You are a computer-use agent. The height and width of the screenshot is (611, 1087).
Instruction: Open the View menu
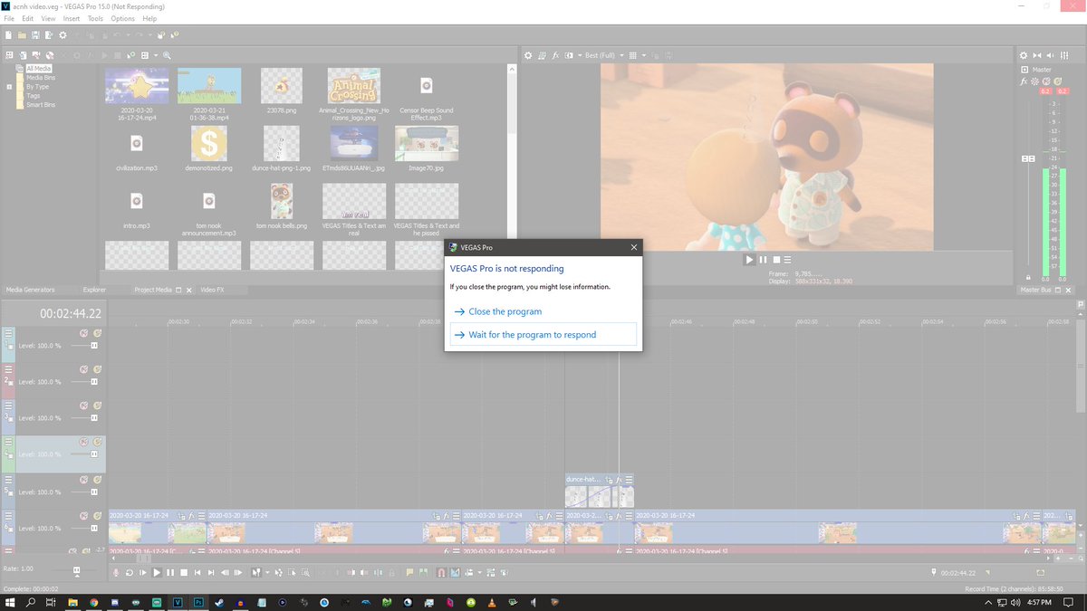48,18
